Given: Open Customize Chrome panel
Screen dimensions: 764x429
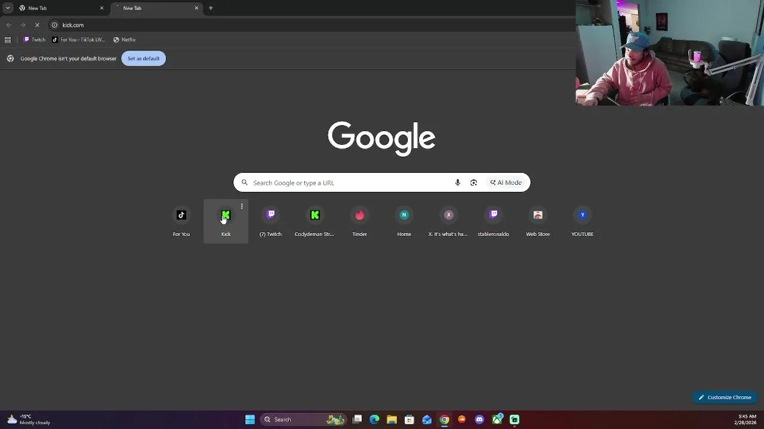Looking at the screenshot, I should [725, 397].
